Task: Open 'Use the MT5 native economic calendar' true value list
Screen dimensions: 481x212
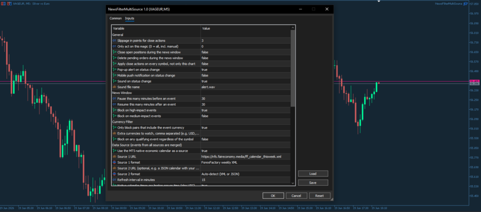Action: 245,151
